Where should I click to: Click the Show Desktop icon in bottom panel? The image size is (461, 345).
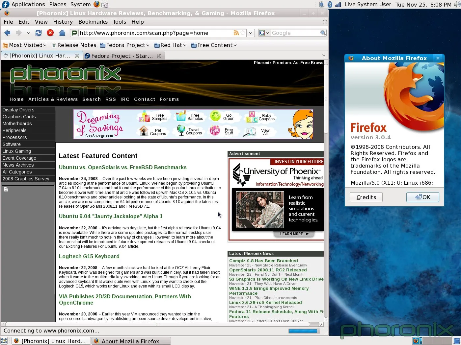pos(4,341)
